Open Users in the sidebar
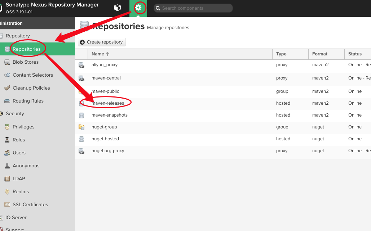The image size is (371, 231). pos(37,153)
